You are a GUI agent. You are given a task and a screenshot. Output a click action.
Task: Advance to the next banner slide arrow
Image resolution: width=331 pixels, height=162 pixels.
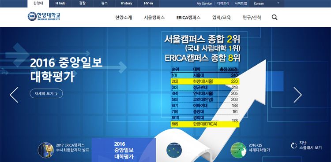pos(297,95)
